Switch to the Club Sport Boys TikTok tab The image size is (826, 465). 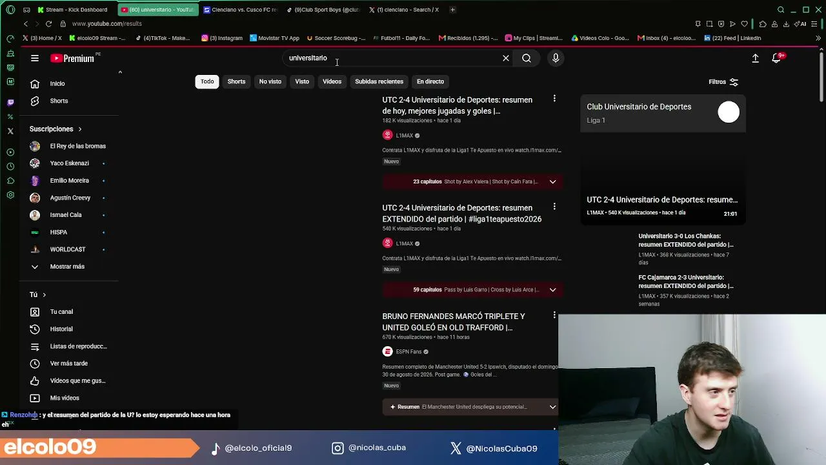(x=323, y=10)
